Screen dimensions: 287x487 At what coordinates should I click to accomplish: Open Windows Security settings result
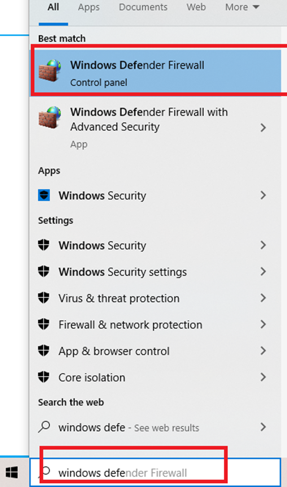122,272
